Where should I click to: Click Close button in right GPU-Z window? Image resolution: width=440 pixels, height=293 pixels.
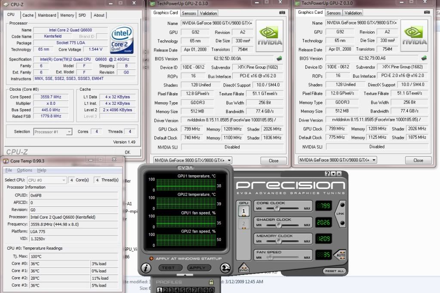pos(418,160)
